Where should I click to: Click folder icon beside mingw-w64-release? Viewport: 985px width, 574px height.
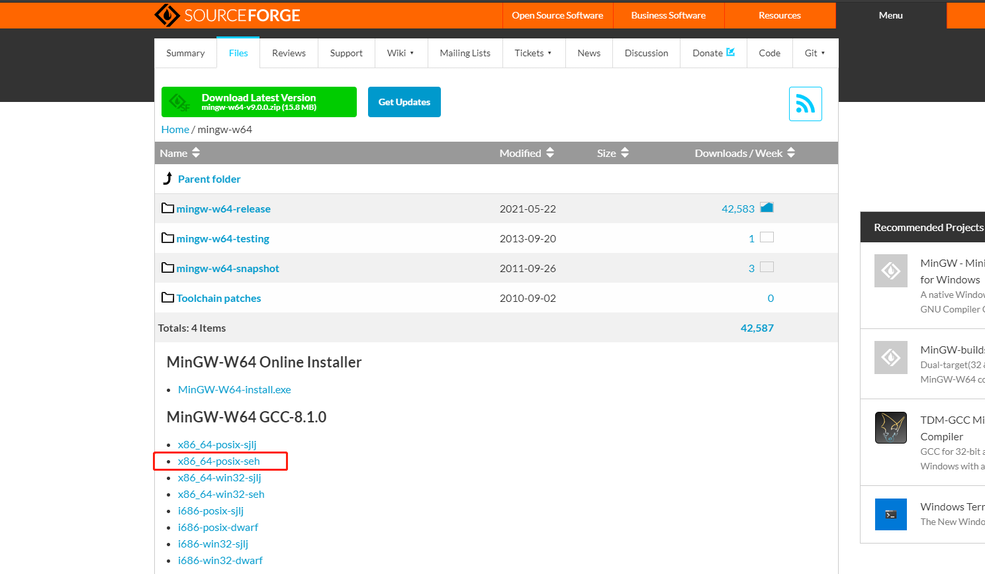tap(168, 208)
